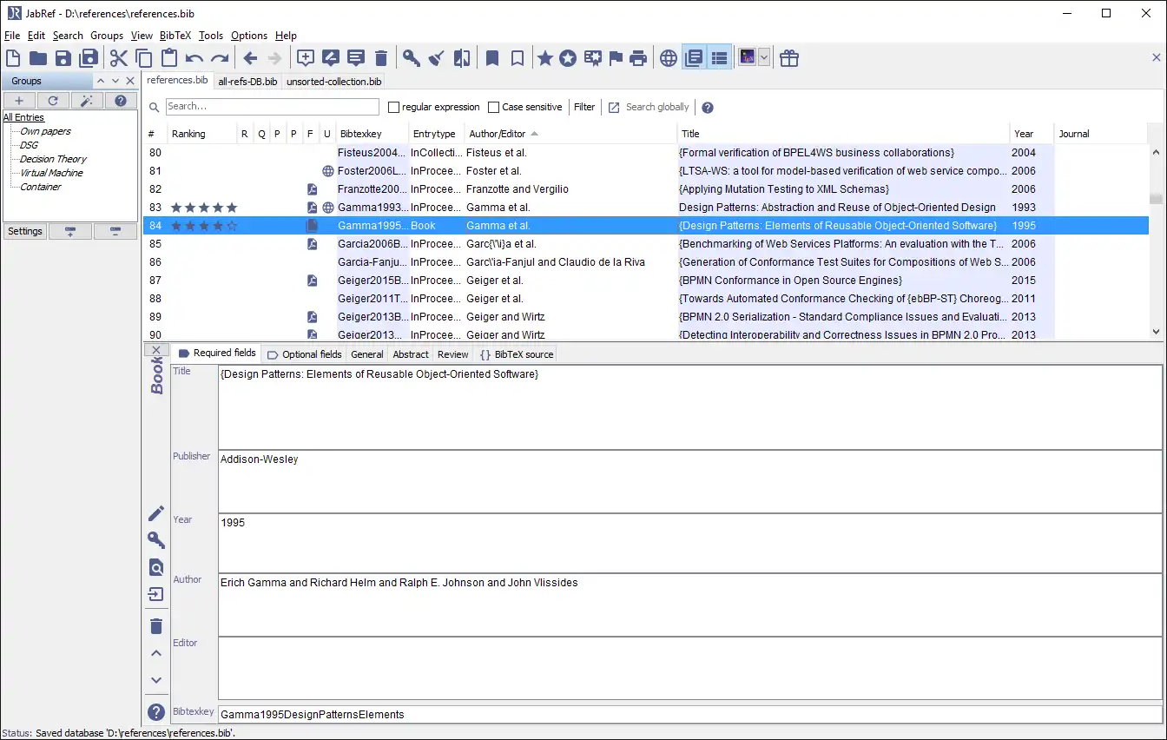The image size is (1167, 740).
Task: Sort by the Author/Editor column header
Action: coord(498,134)
